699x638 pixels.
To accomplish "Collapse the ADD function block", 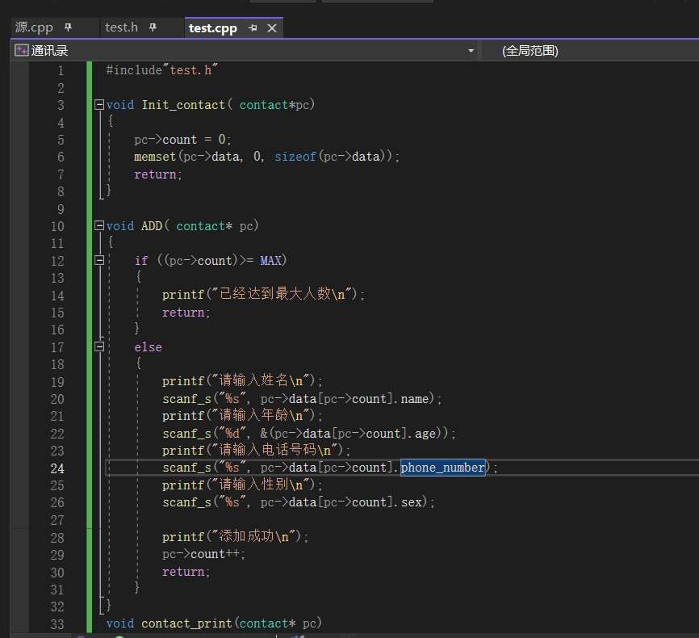I will tap(98, 226).
